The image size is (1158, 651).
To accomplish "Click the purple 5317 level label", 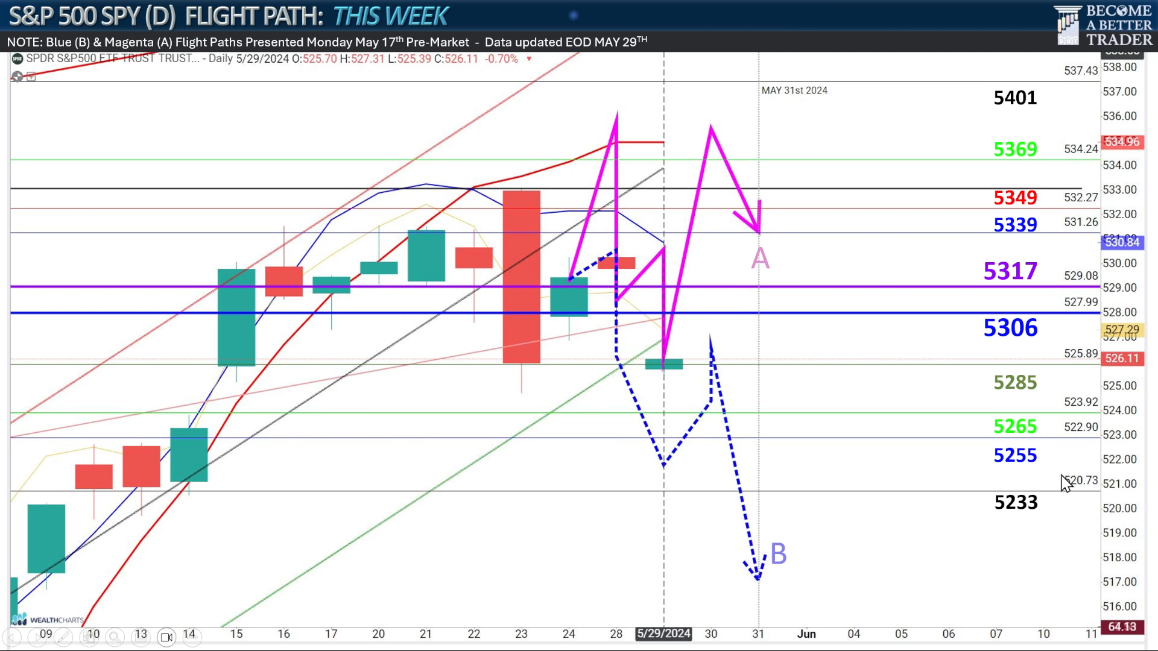I will point(1010,271).
